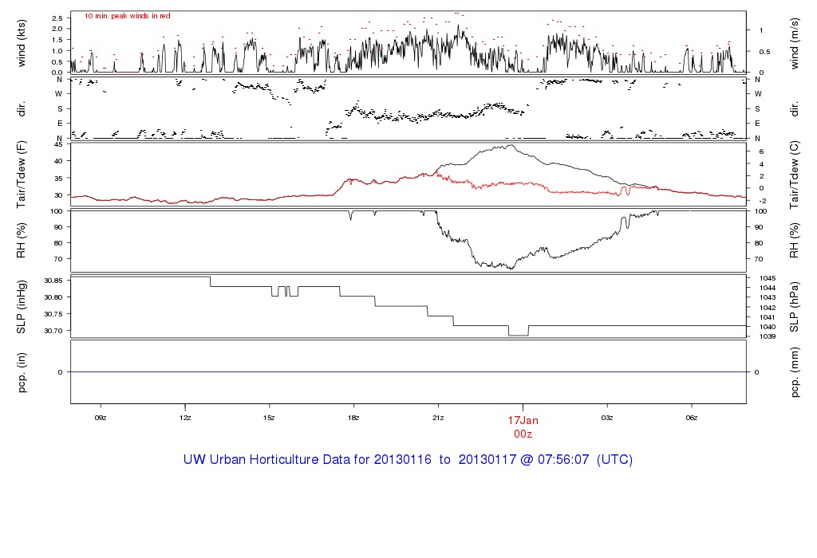817x558 pixels.
Task: Click the '10 min. peak winds in red' legend text
Action: [127, 16]
